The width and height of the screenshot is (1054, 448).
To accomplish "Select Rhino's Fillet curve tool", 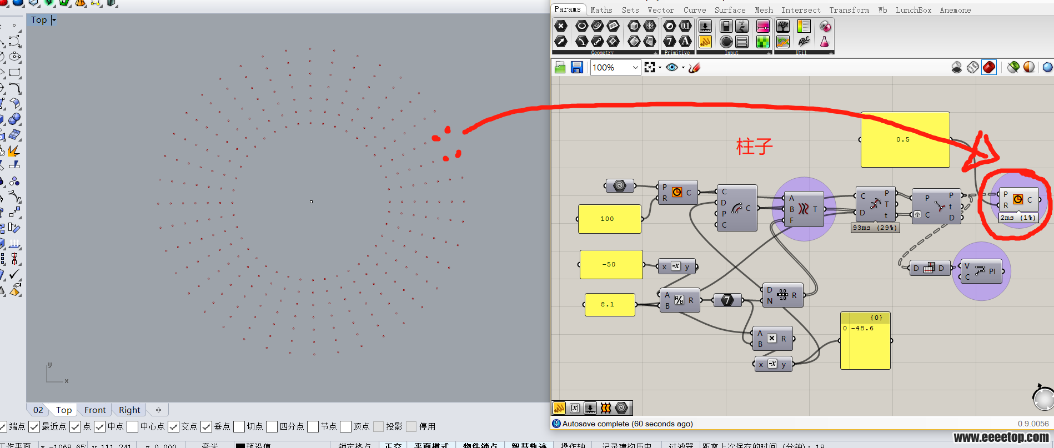I will click(14, 88).
